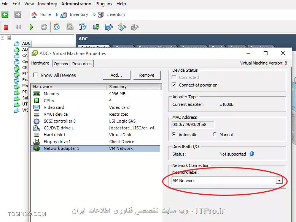Click the CD/DVD connect toolbar icon
The width and height of the screenshot is (296, 222).
pyautogui.click(x=122, y=27)
